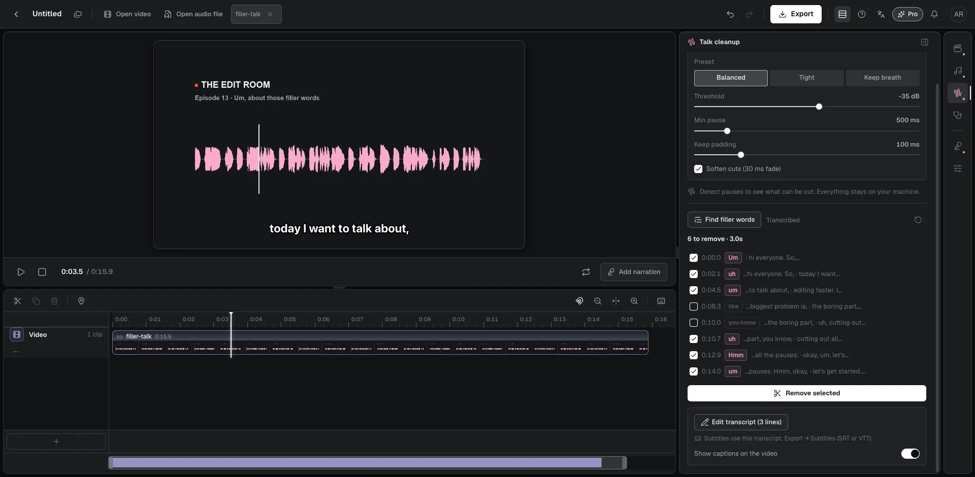Close the filler-talk tab

coord(270,14)
